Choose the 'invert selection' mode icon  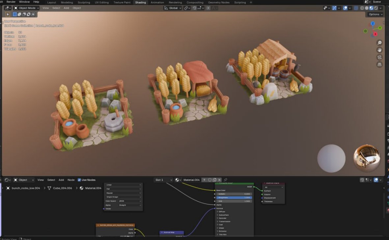pos(29,14)
